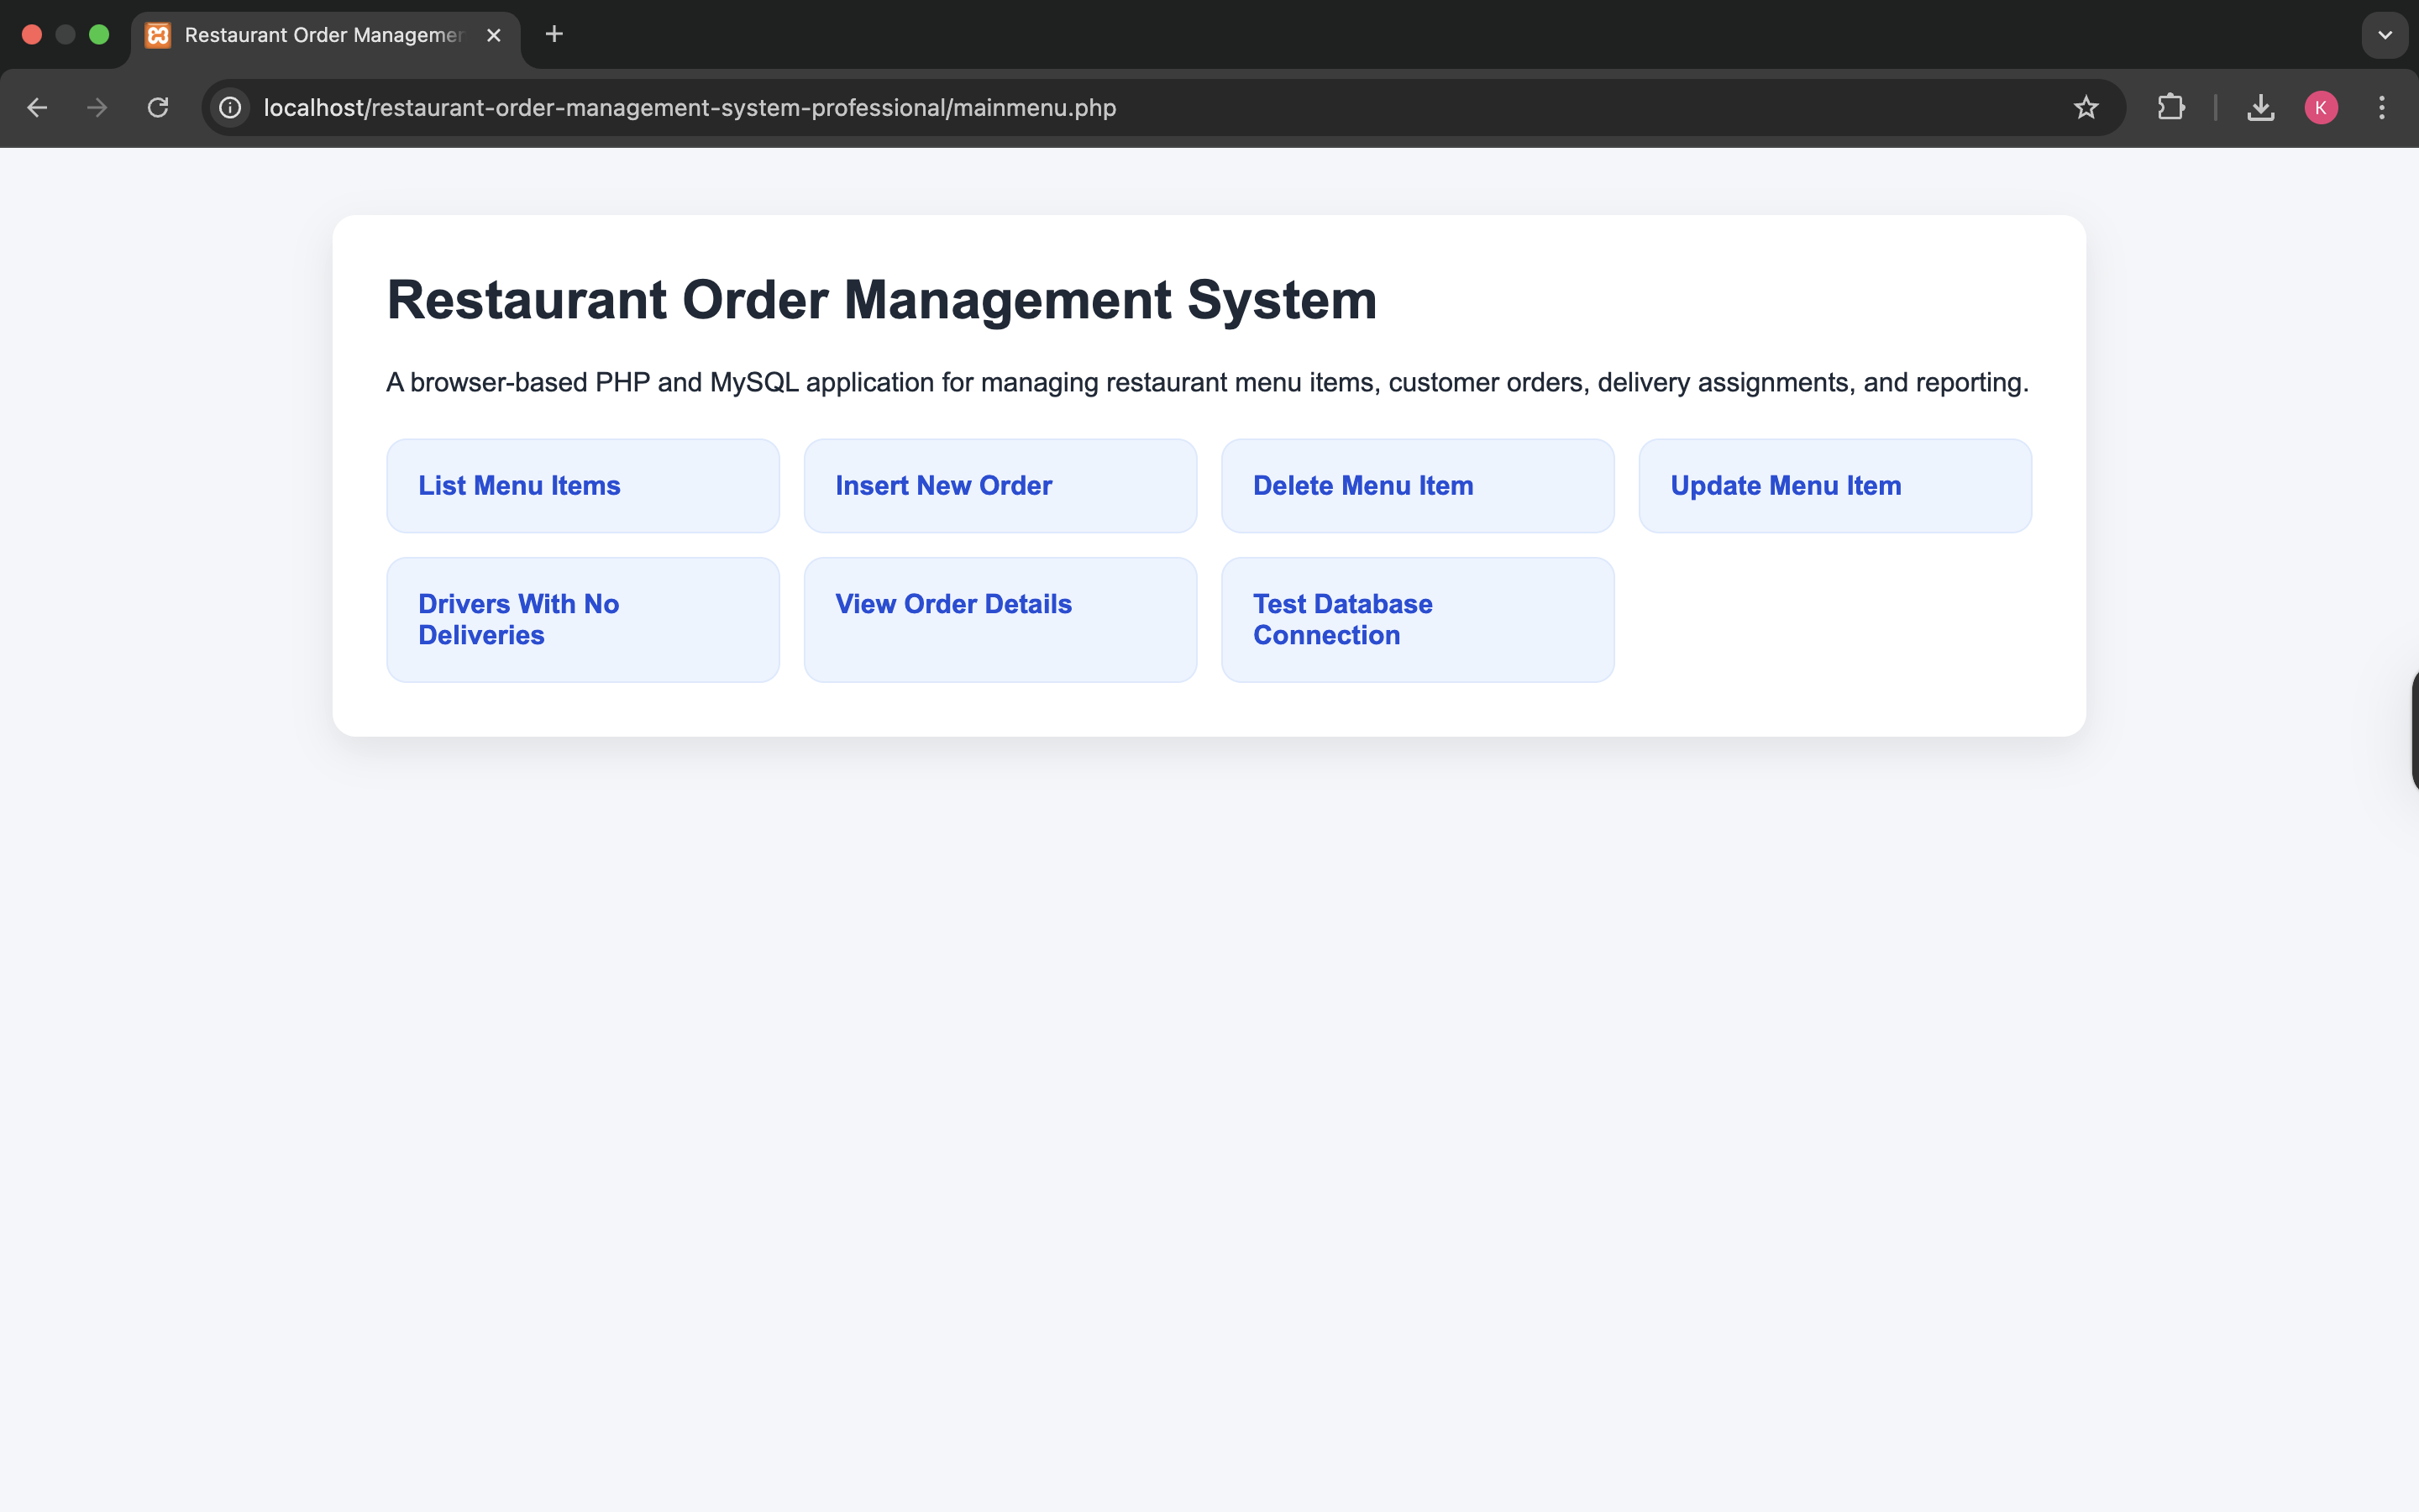Reload the current page
The image size is (2419, 1512).
click(158, 108)
